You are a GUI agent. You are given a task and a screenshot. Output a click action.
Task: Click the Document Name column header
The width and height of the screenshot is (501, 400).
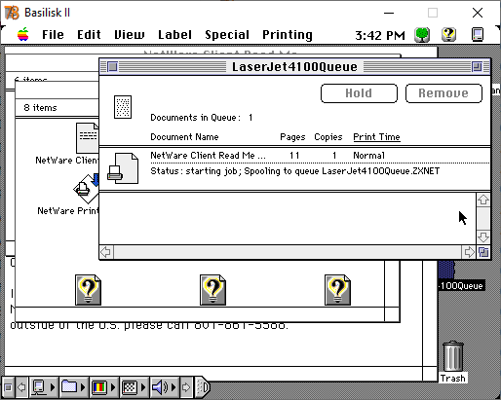(x=184, y=137)
